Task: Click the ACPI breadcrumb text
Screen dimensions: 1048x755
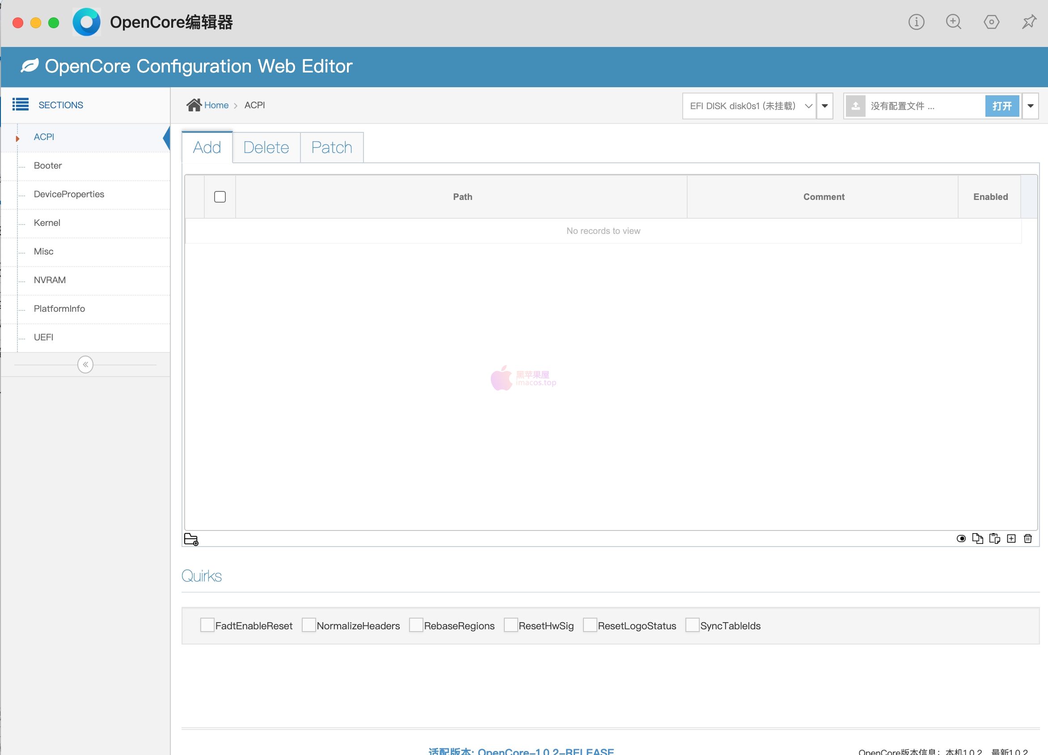Action: click(x=254, y=105)
